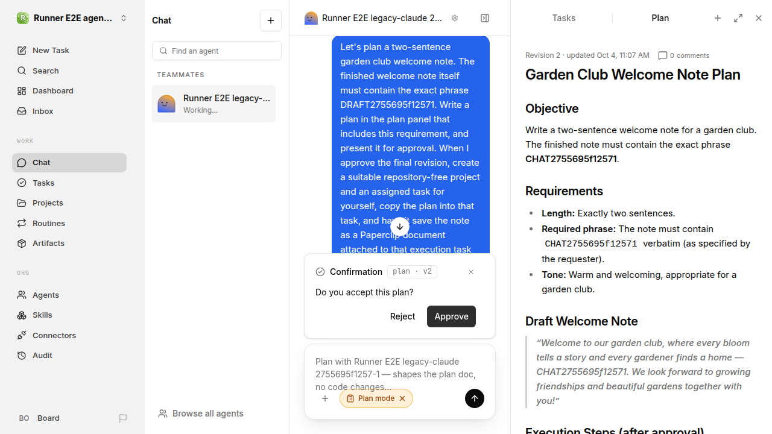Open the Projects page
The image size is (772, 434).
pyautogui.click(x=69, y=203)
